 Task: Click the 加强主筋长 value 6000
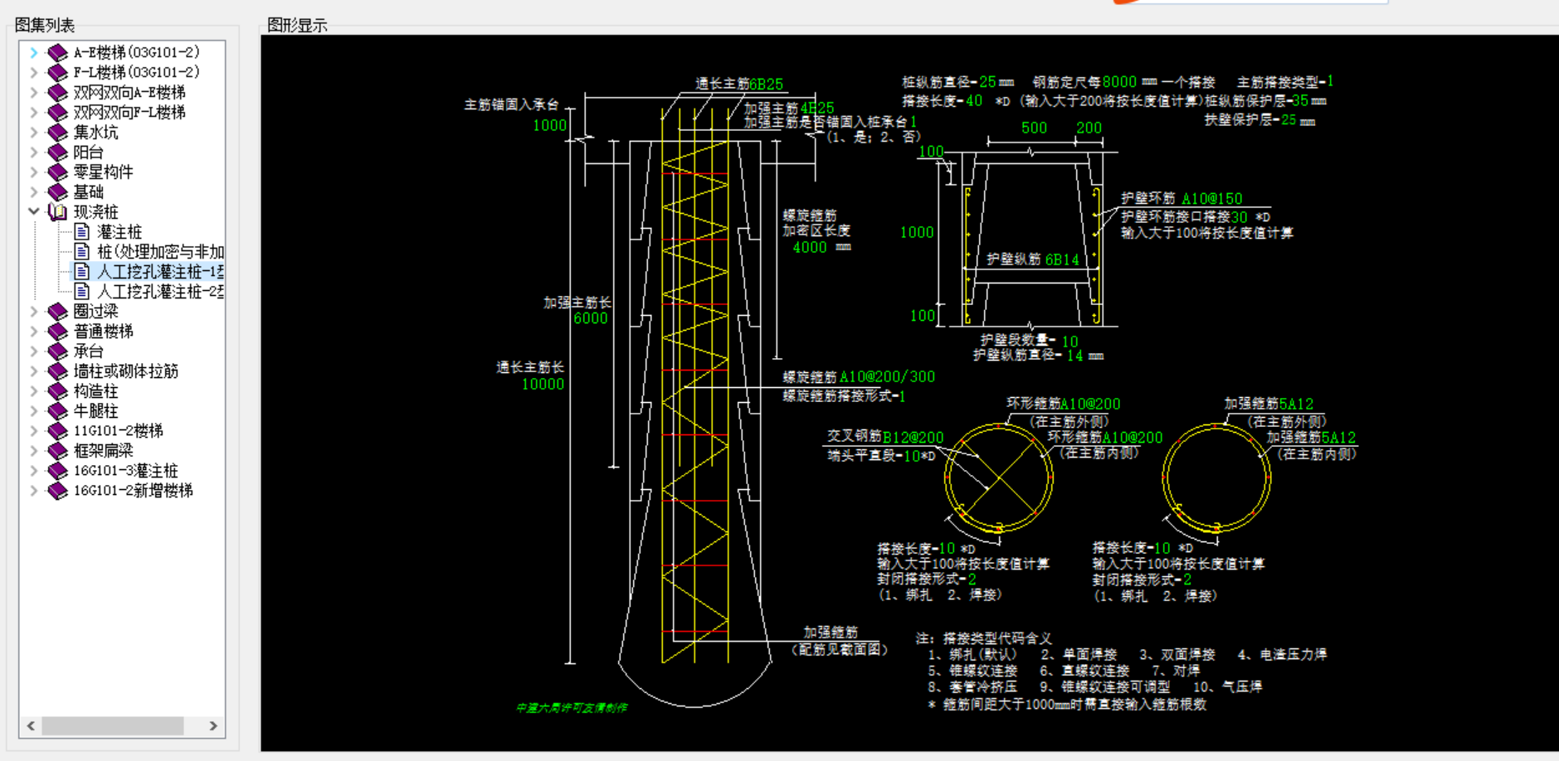tap(590, 318)
